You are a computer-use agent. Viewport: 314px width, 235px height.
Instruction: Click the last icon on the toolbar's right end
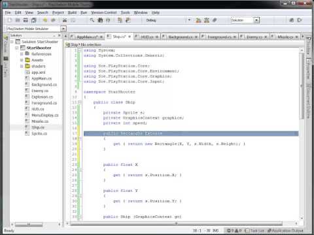(300, 20)
